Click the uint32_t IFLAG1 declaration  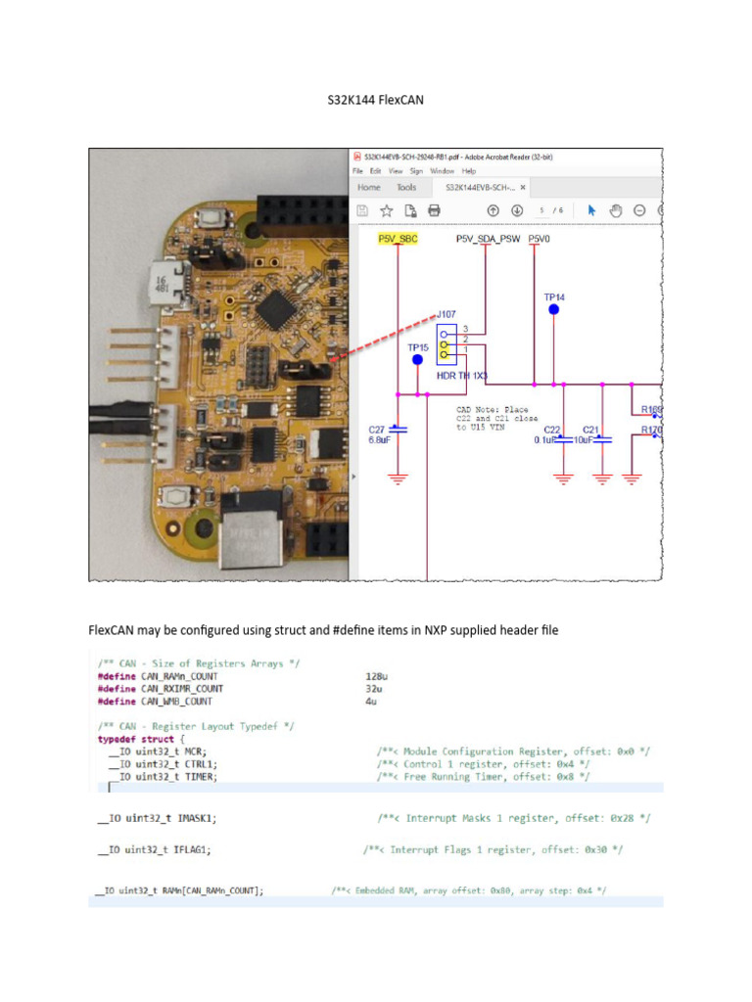pyautogui.click(x=154, y=850)
